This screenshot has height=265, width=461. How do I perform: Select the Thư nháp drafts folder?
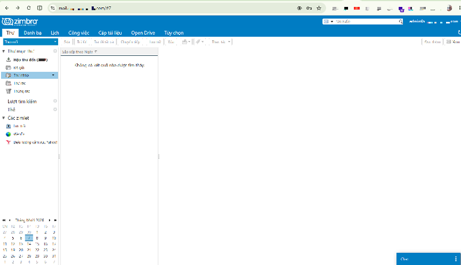pyautogui.click(x=29, y=75)
